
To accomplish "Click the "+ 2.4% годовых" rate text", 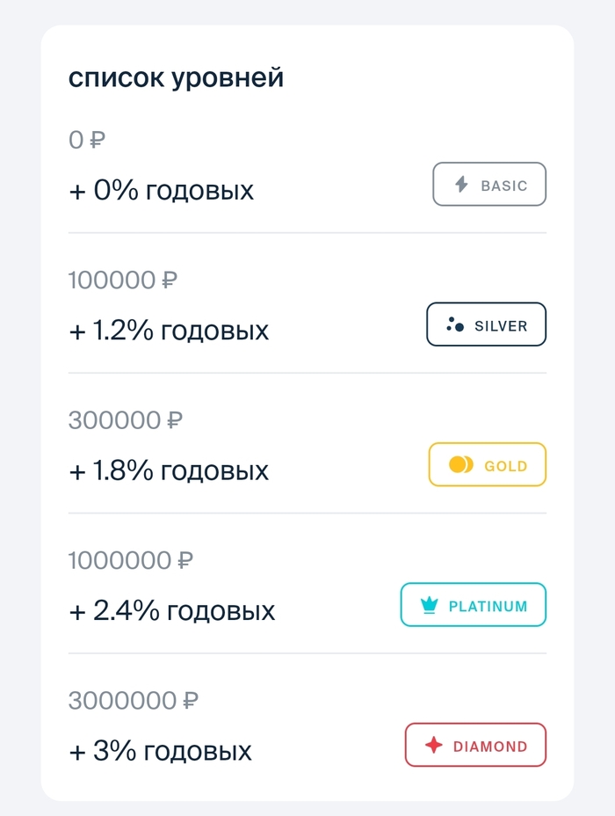I will pos(172,610).
